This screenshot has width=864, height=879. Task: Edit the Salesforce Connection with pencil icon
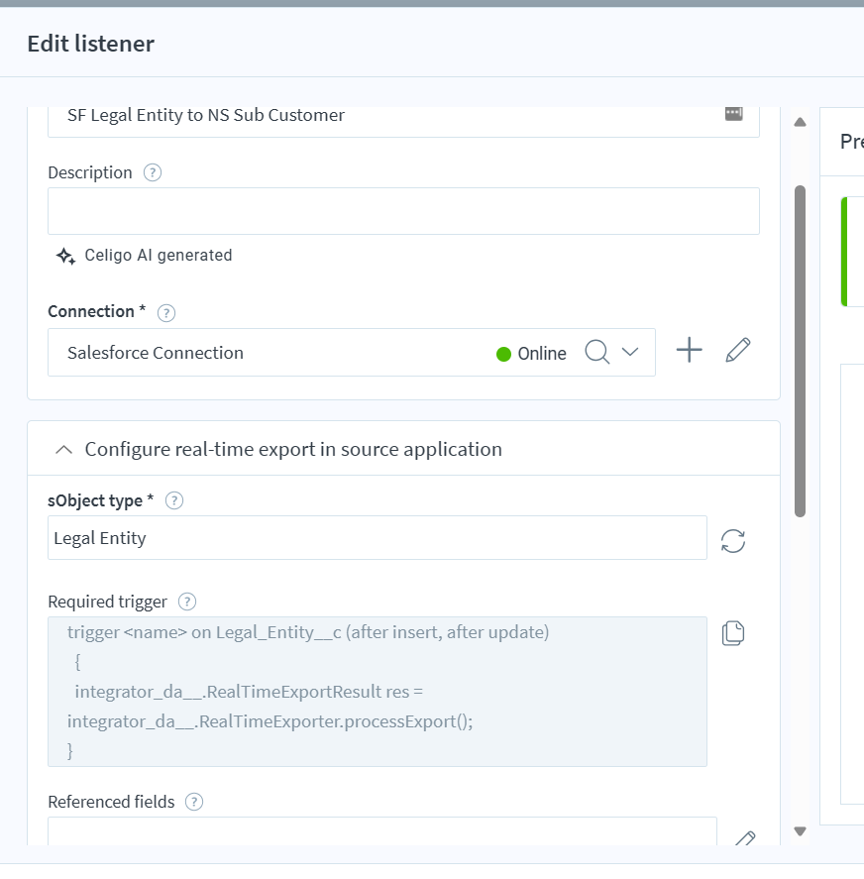737,351
